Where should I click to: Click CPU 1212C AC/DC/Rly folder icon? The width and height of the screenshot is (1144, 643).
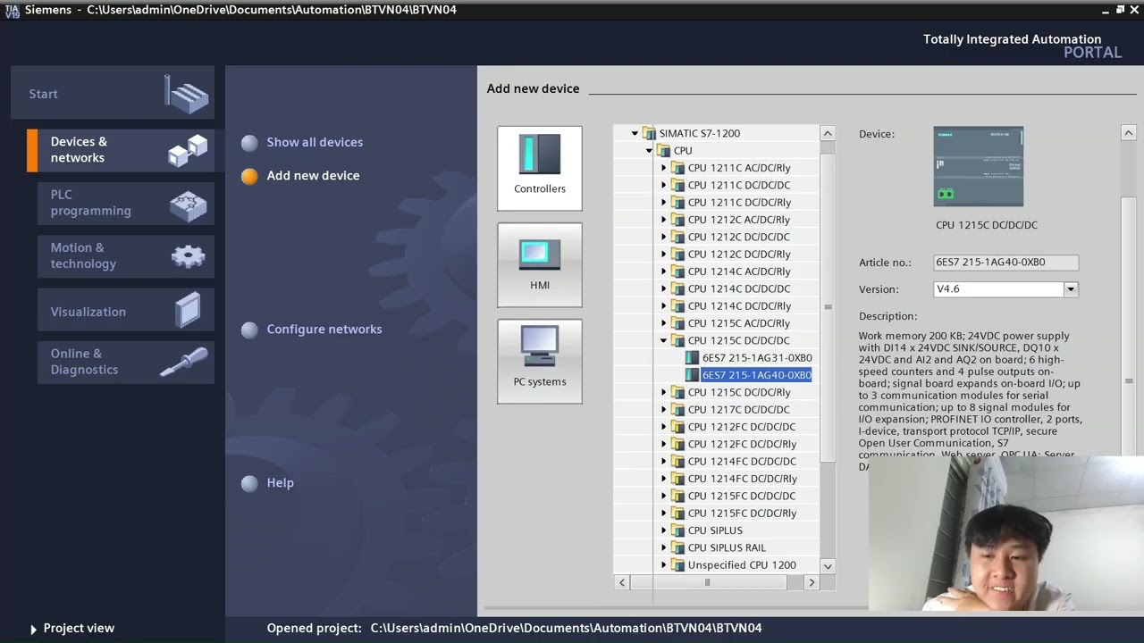pos(677,220)
